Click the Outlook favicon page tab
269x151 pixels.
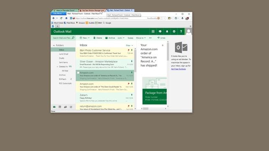tap(53, 26)
